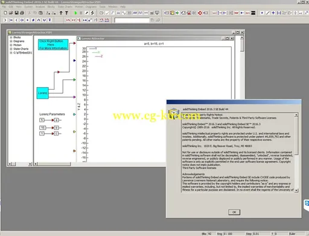The width and height of the screenshot is (309, 236).
Task: Expand the Diagrams tree node
Action: (x=11, y=41)
